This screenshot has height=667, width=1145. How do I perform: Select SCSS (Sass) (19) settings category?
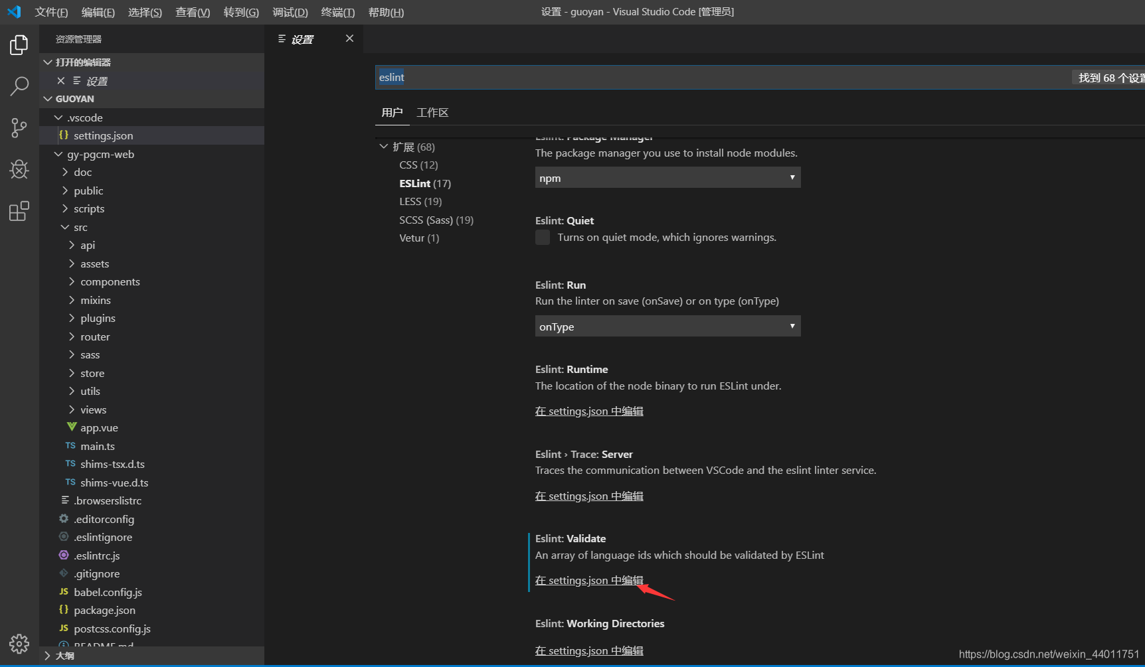[x=436, y=220]
